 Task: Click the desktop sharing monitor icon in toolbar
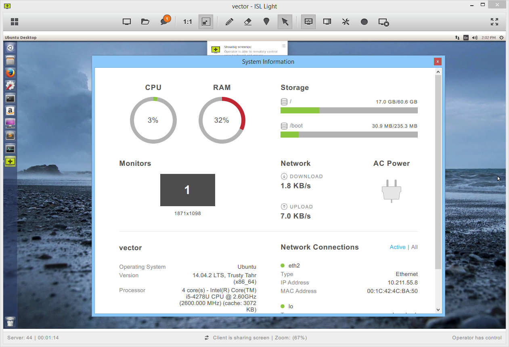click(127, 22)
